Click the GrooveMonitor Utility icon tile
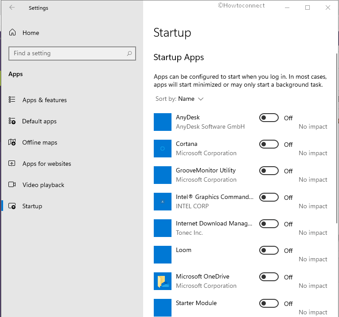Image resolution: width=339 pixels, height=317 pixels. click(163, 175)
